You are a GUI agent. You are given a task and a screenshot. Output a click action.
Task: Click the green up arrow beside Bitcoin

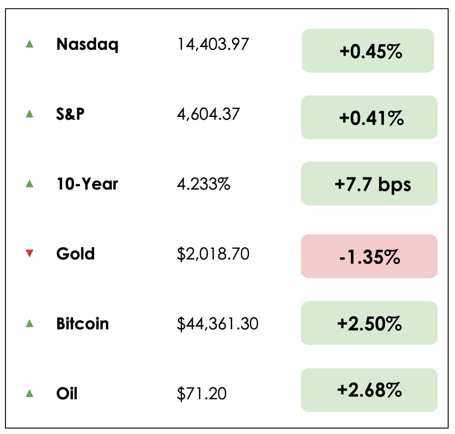pos(30,323)
